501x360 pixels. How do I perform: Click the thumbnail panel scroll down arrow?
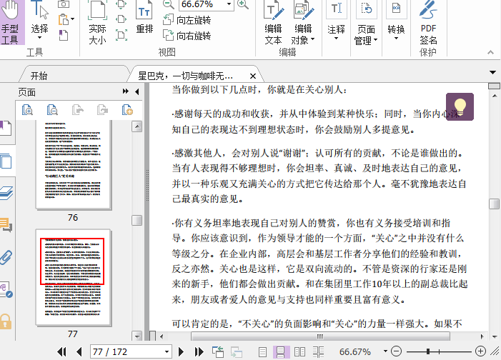pyautogui.click(x=137, y=336)
